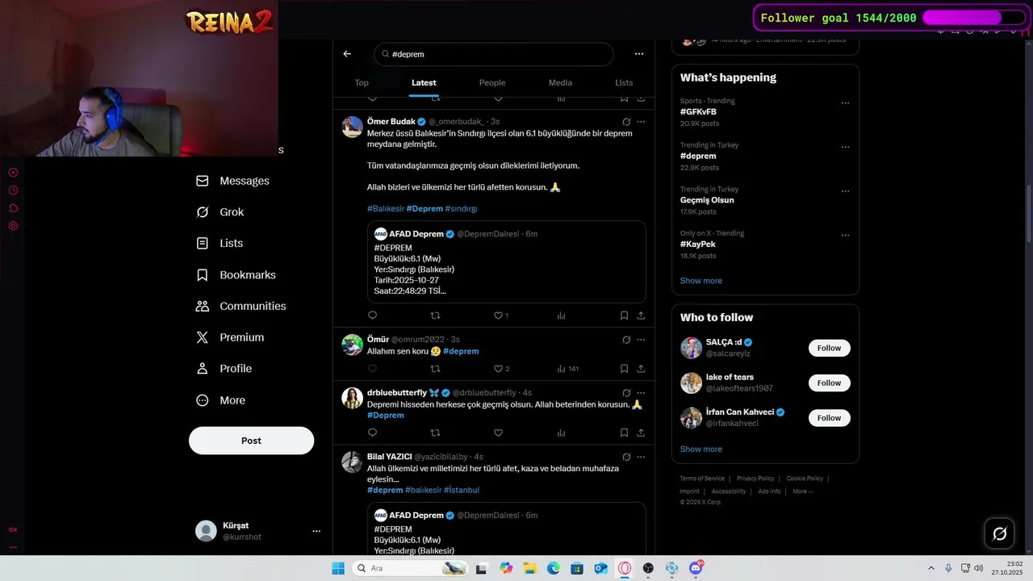The height and width of the screenshot is (581, 1033).
Task: Select the Latest tab
Action: (424, 82)
